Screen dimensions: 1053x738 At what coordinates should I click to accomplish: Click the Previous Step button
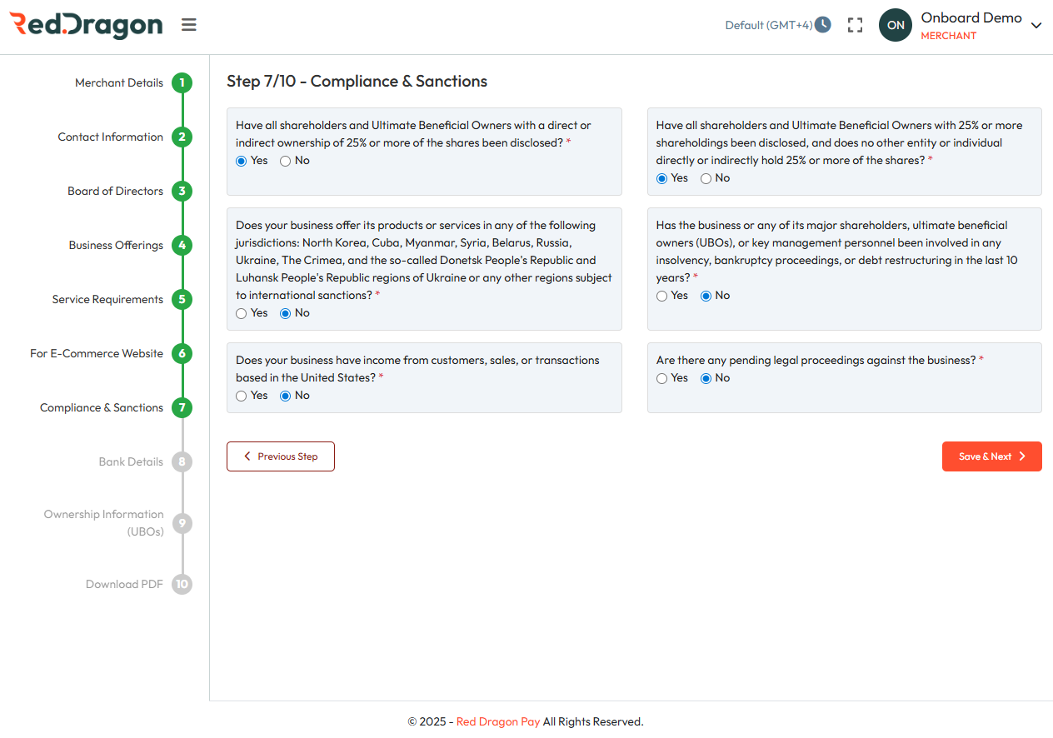click(281, 456)
